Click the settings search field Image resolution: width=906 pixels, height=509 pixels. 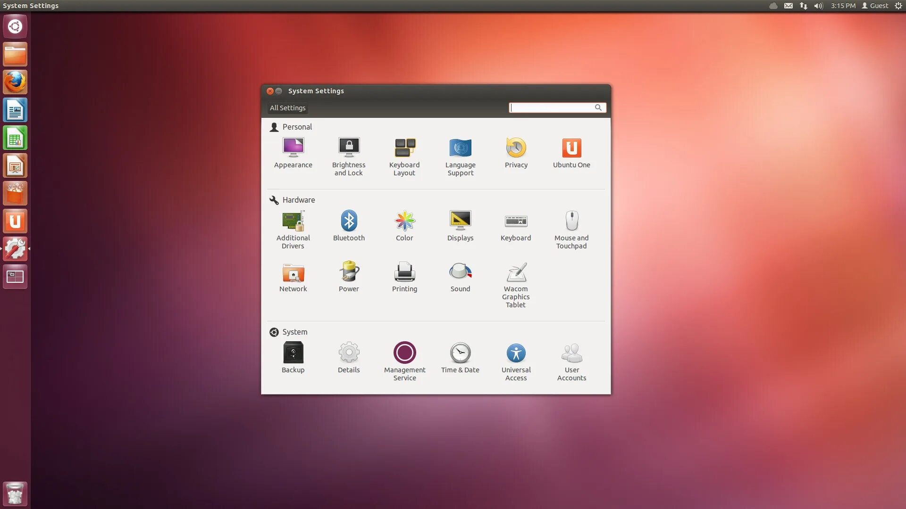click(x=551, y=108)
